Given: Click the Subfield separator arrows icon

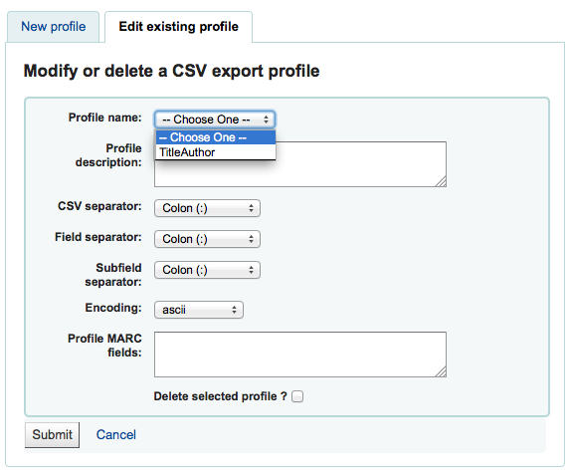Looking at the screenshot, I should point(251,270).
